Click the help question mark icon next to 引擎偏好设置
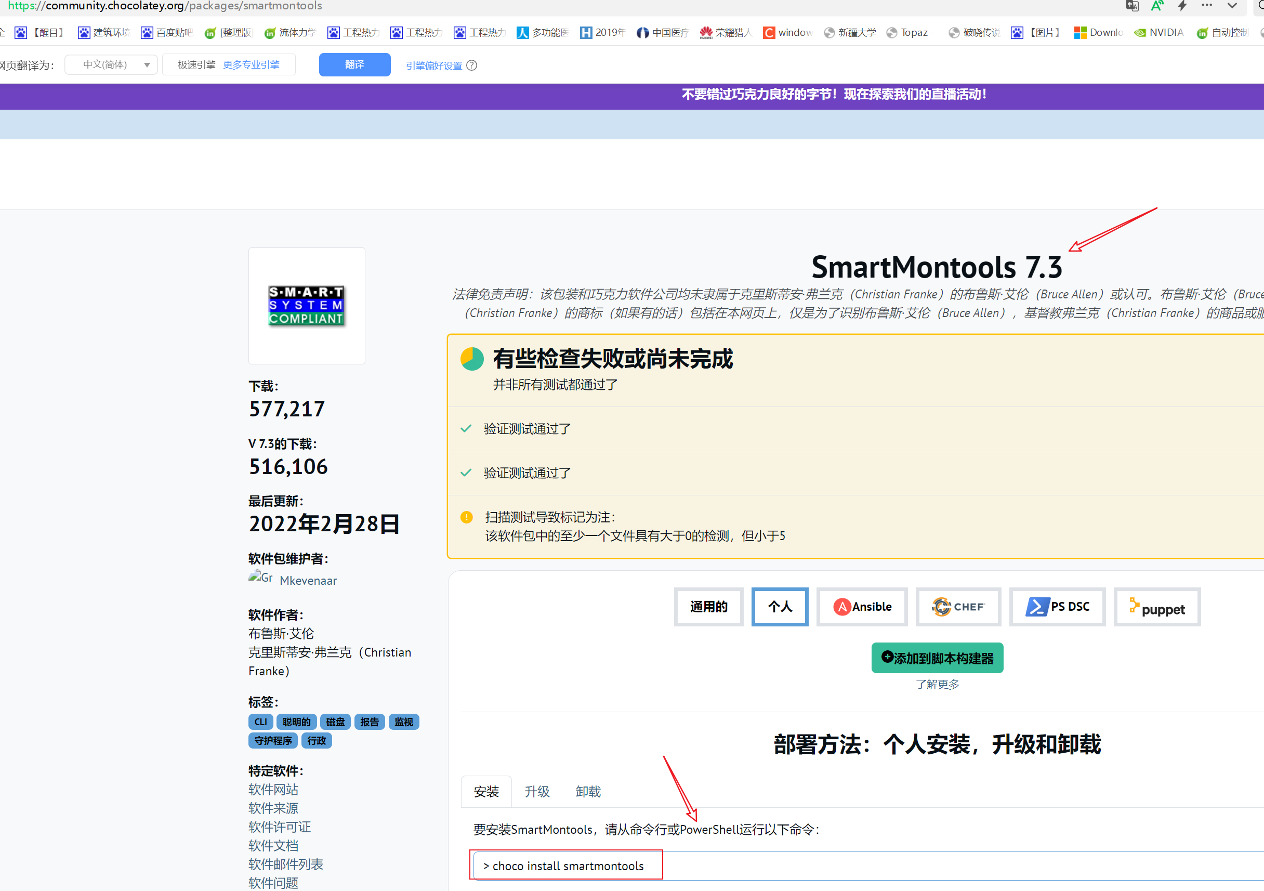This screenshot has height=891, width=1264. pos(472,65)
